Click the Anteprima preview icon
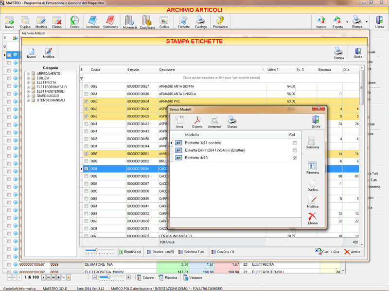 [214, 122]
